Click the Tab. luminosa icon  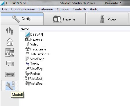(27, 54)
